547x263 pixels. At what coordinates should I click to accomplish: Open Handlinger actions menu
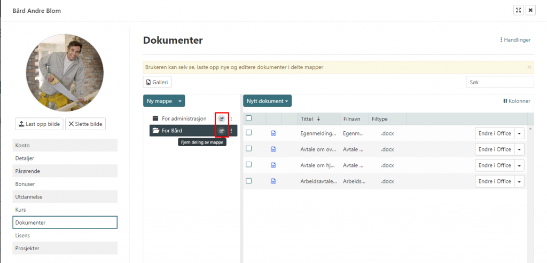coord(515,39)
